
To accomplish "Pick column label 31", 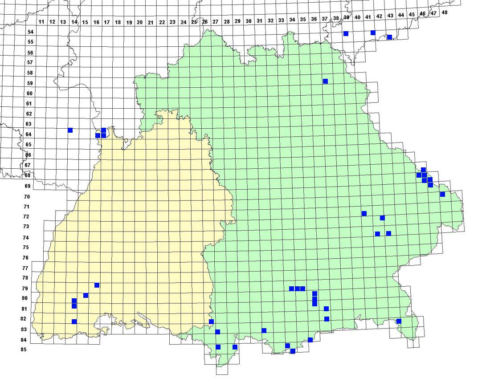I will click(x=259, y=20).
